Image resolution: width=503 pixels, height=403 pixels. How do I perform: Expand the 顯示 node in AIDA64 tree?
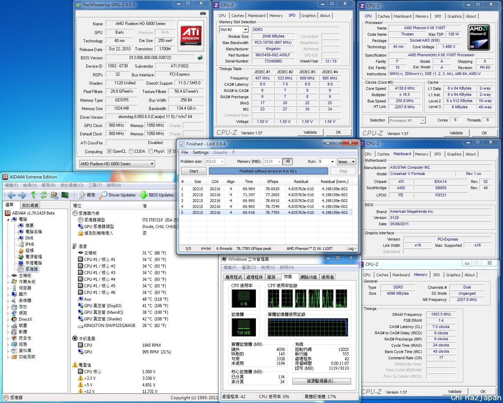8,294
